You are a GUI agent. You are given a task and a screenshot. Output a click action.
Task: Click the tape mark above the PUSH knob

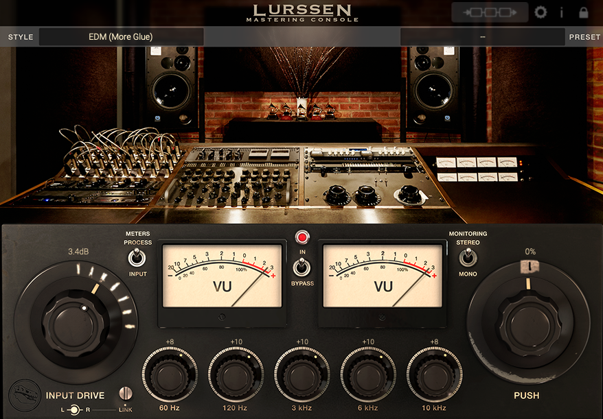coord(530,267)
